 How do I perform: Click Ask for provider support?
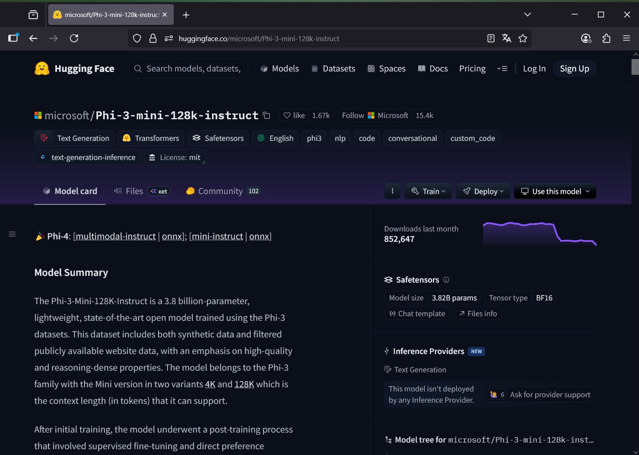coord(540,394)
